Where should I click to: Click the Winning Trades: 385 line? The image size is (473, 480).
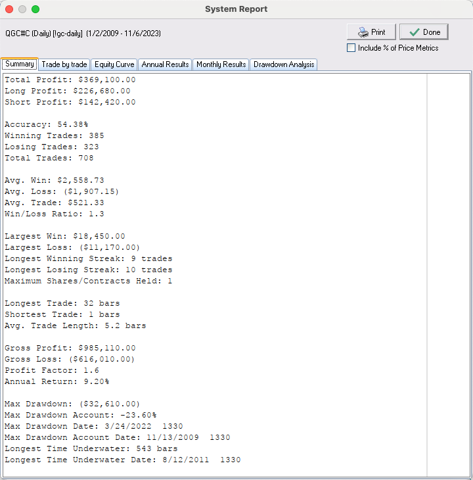[55, 135]
